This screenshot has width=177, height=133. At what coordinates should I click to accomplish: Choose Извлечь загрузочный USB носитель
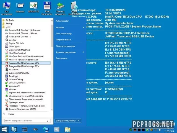point(26,96)
